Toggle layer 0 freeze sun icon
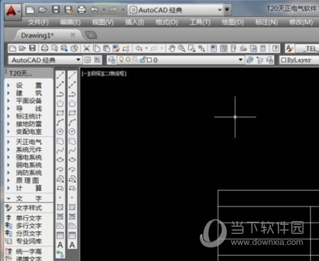The image size is (319, 261). (x=128, y=59)
